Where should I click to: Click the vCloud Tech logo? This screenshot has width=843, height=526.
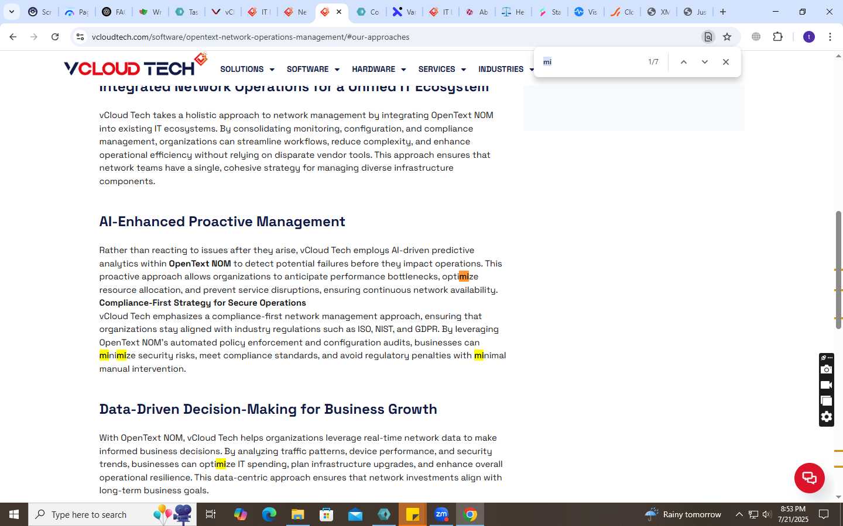135,65
